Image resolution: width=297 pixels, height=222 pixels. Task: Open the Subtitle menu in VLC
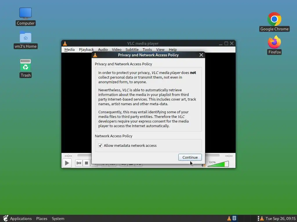click(132, 49)
